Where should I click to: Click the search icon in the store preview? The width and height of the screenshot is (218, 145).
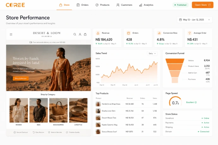[75, 34]
